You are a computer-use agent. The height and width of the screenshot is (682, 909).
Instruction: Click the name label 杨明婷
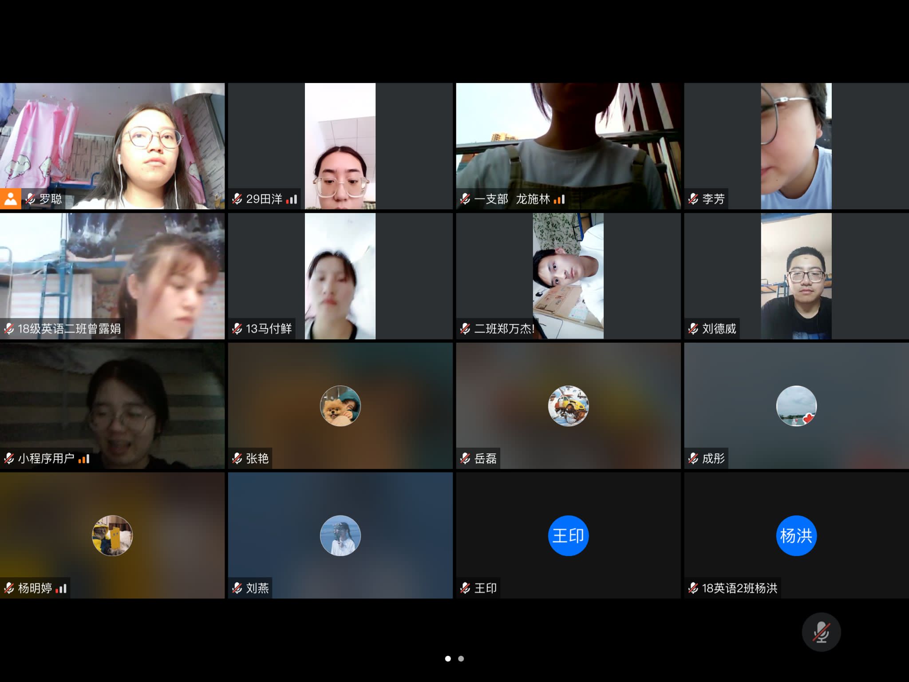(x=35, y=588)
